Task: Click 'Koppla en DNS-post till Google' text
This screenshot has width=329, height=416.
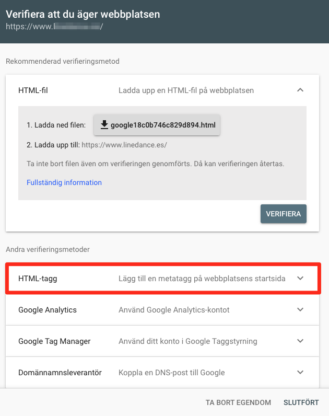Action: coord(171,373)
